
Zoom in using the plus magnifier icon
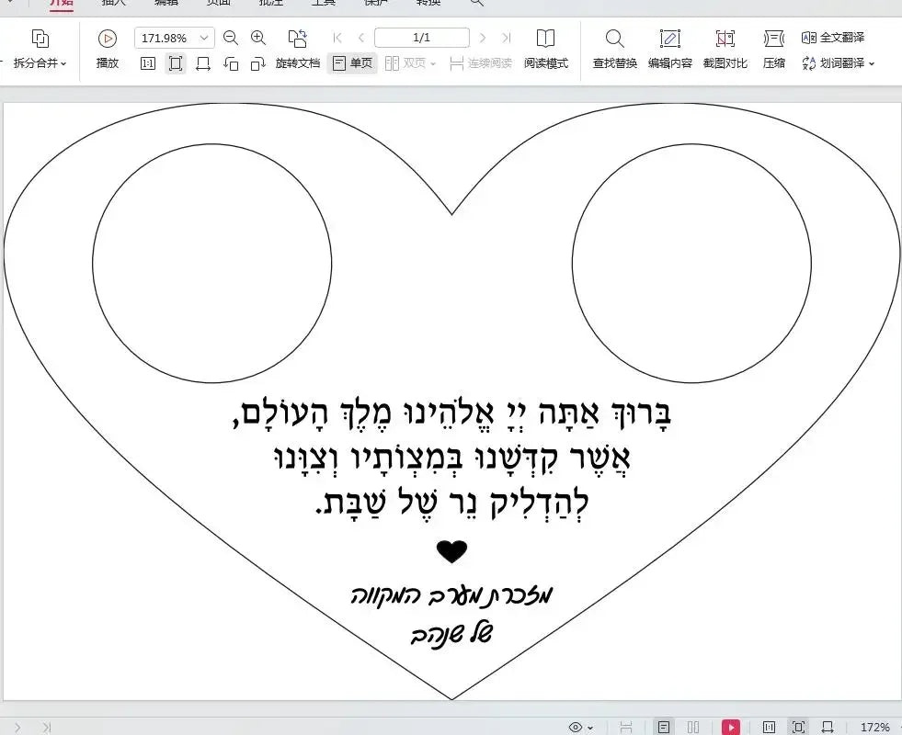258,38
